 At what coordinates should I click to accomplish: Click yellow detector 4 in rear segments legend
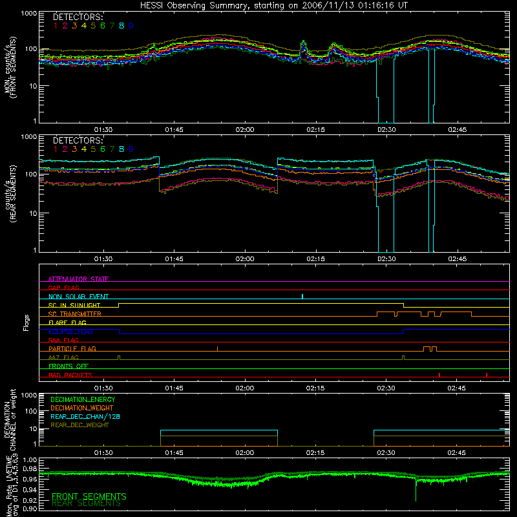click(84, 149)
